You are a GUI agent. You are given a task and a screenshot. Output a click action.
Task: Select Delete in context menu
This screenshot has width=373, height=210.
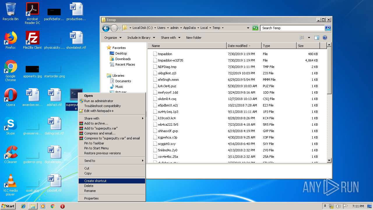pyautogui.click(x=112, y=186)
